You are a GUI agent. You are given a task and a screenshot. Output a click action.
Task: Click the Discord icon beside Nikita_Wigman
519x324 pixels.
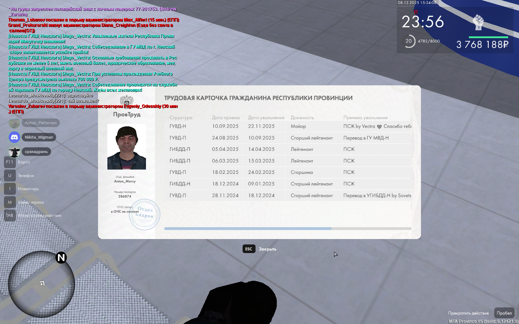click(x=14, y=137)
